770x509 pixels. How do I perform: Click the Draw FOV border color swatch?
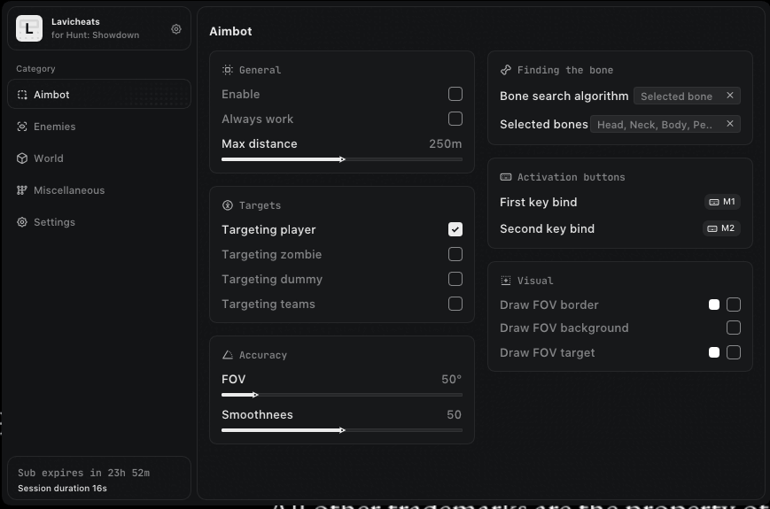point(714,305)
